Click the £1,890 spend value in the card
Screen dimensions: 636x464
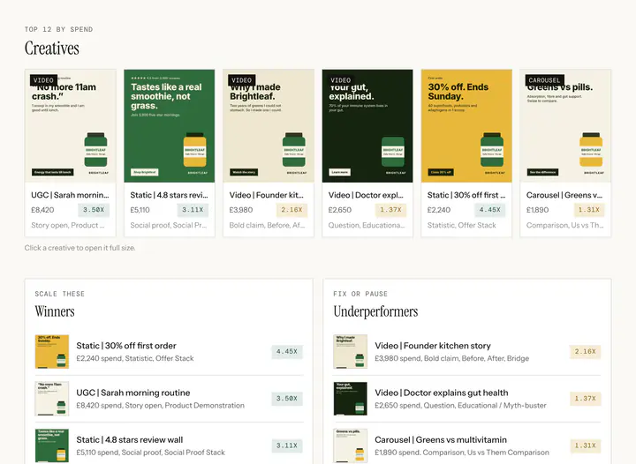pos(537,210)
